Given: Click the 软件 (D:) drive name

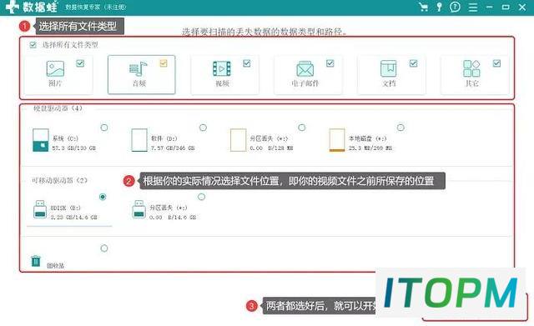Looking at the screenshot, I should tap(164, 138).
